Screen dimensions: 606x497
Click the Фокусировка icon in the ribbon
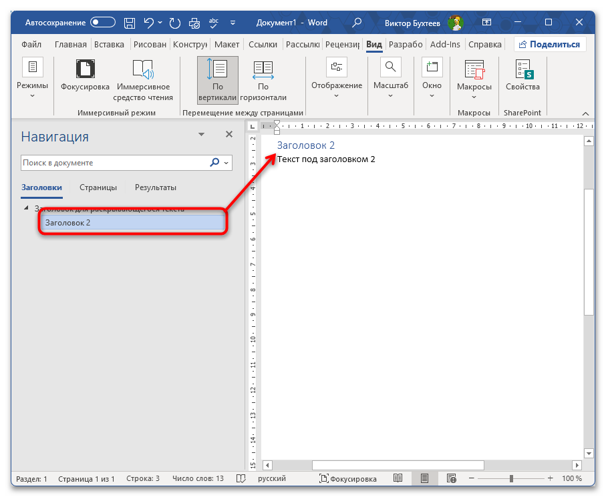(x=85, y=69)
